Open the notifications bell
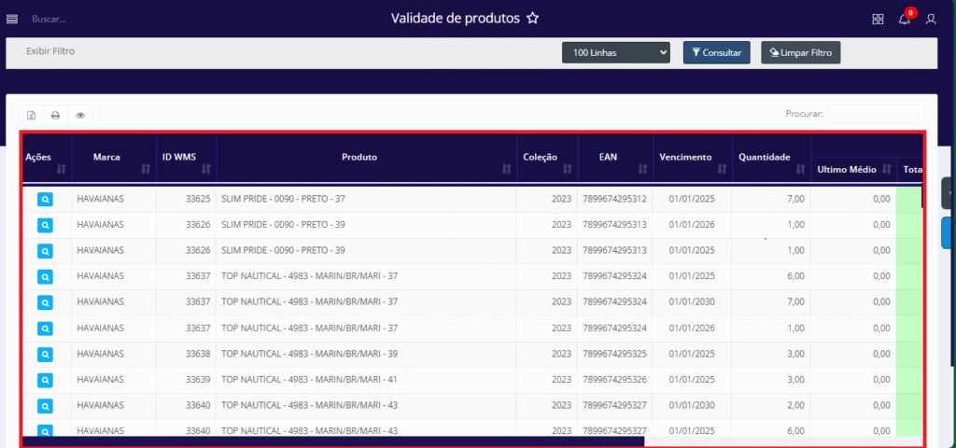The width and height of the screenshot is (956, 448). [x=904, y=19]
